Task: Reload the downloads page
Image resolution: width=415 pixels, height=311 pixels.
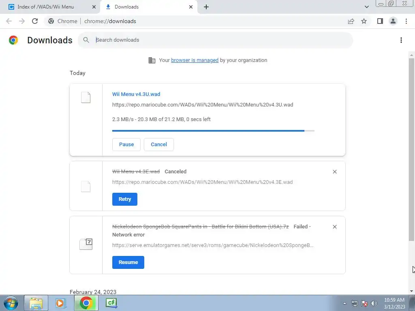Action: pos(35,21)
